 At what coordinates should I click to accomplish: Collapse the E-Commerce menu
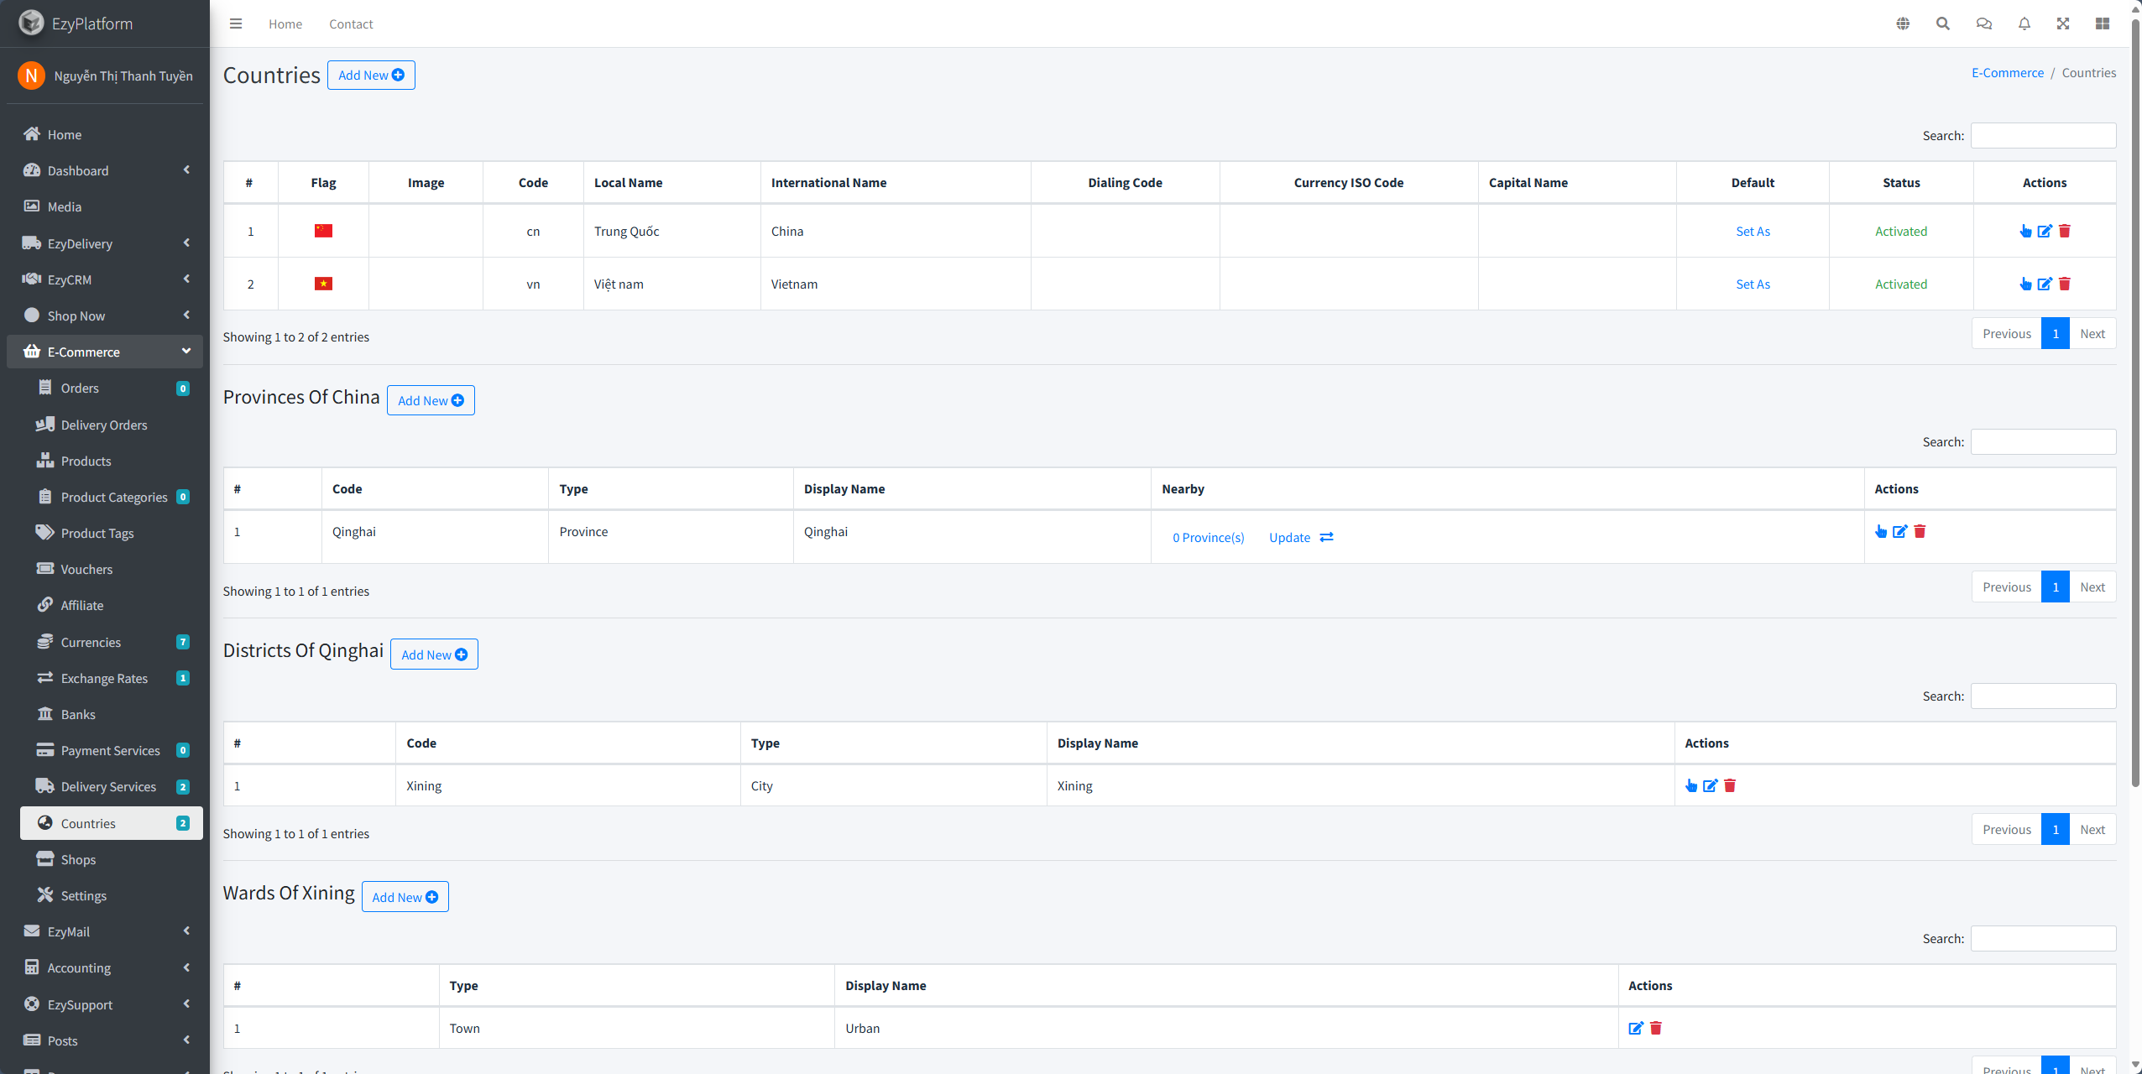coord(105,352)
